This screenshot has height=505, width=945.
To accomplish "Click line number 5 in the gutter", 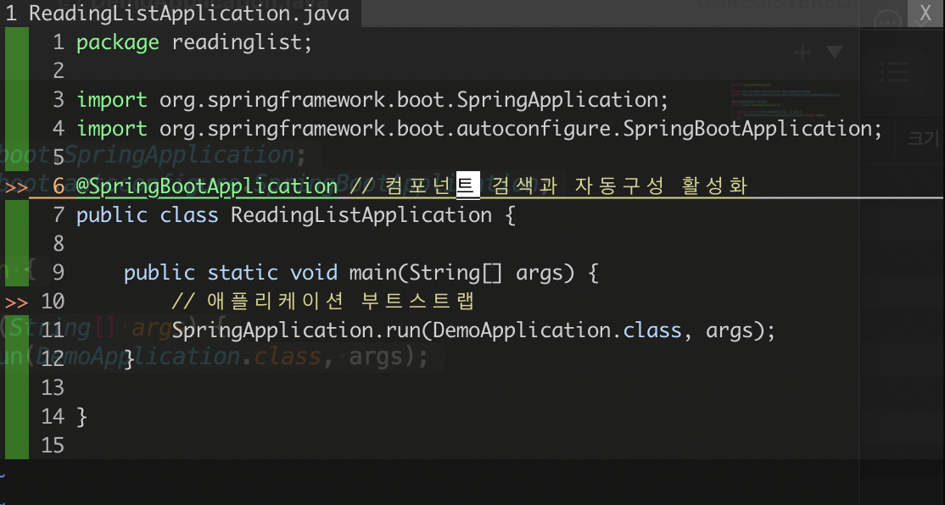I will (x=58, y=158).
